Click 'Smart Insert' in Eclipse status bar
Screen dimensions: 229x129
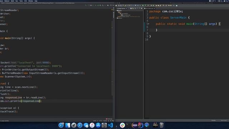pos(224,120)
